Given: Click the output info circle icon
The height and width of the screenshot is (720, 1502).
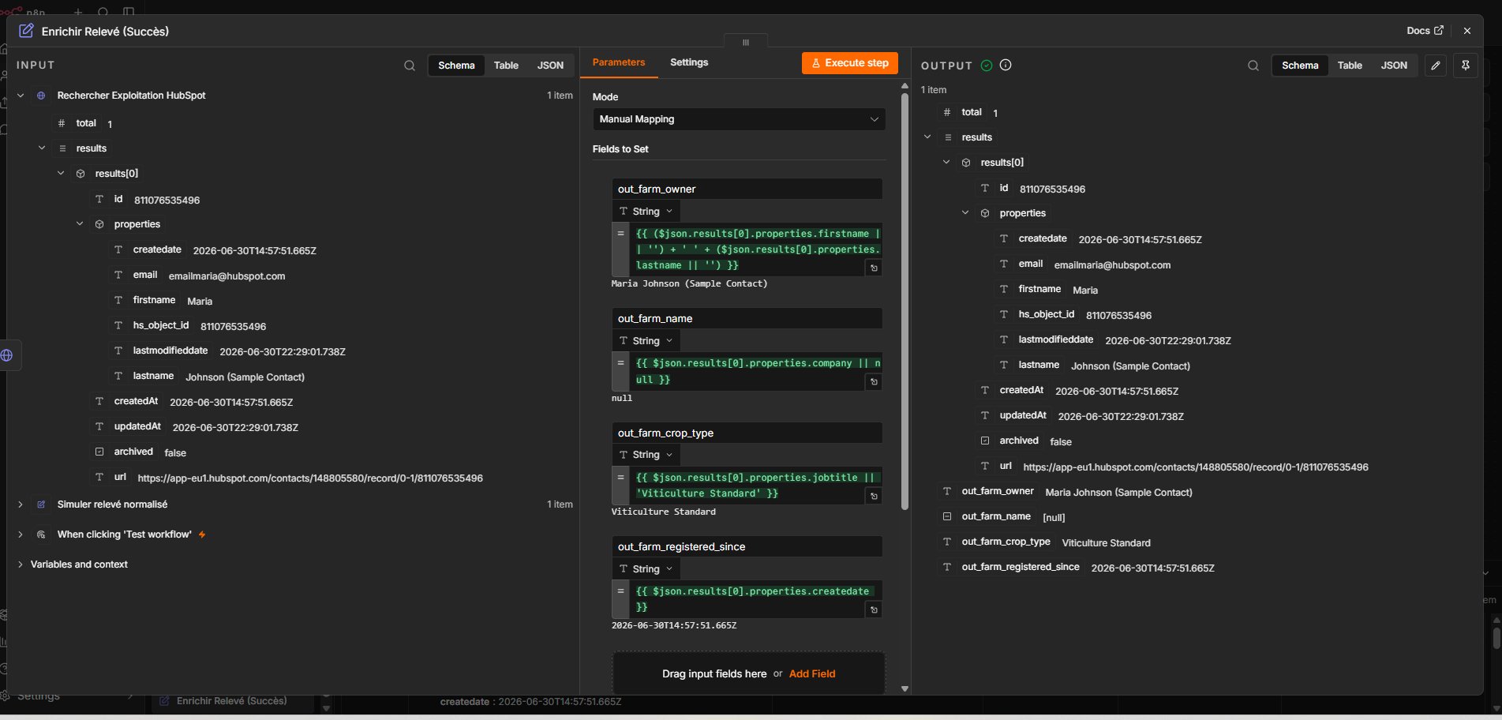Looking at the screenshot, I should [1006, 66].
